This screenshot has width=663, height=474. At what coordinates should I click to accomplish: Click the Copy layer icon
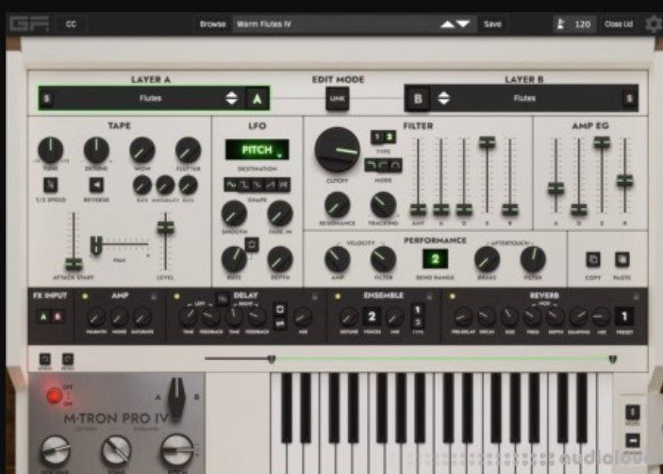point(593,259)
